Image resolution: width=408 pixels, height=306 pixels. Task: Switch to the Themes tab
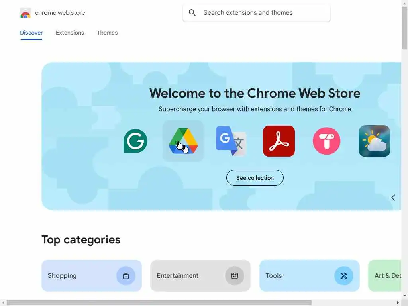point(107,33)
